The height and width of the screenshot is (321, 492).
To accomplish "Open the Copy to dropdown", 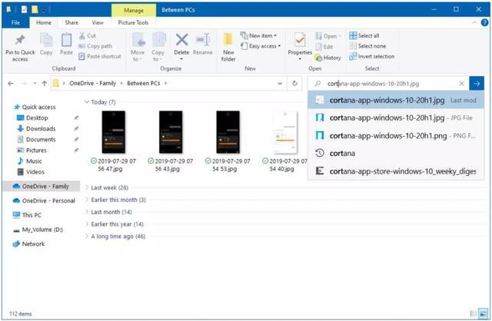I will point(158,47).
